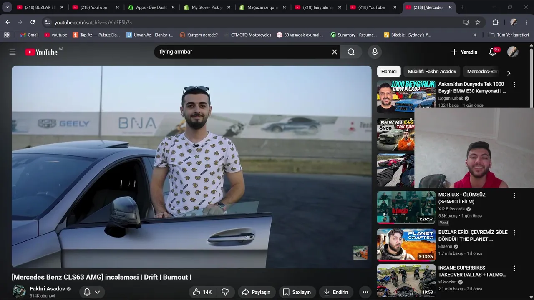Select the Mercedes-Benz filter chip

pyautogui.click(x=483, y=72)
